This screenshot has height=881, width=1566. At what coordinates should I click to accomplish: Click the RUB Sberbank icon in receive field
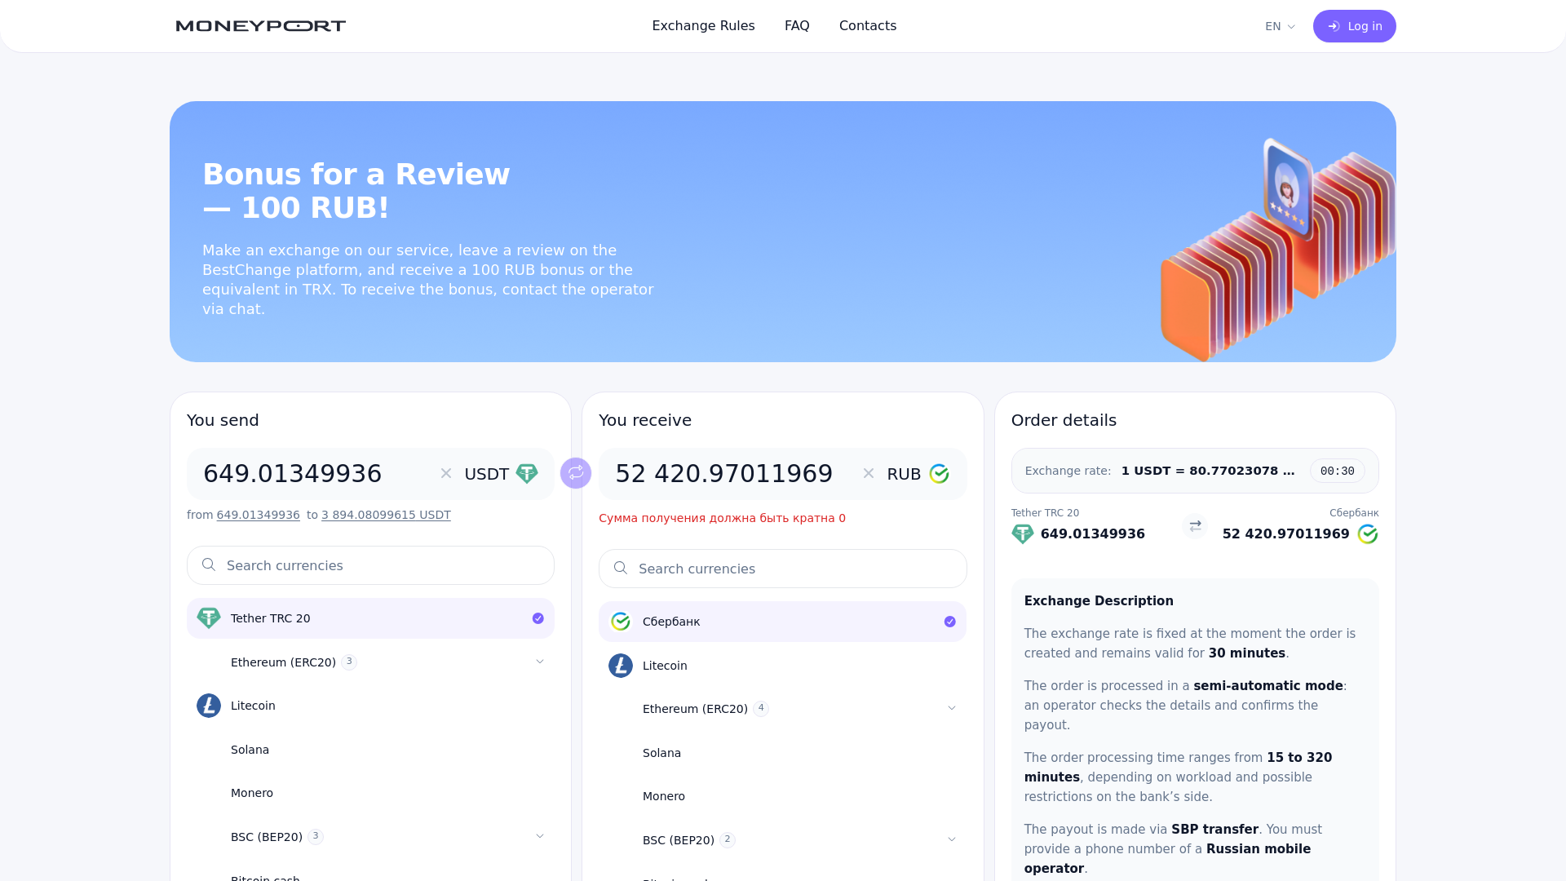point(940,474)
